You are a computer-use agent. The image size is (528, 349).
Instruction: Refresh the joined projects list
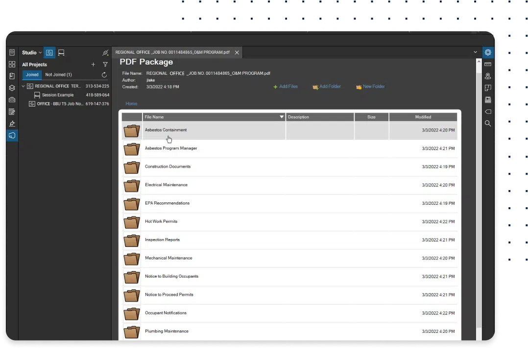(104, 75)
